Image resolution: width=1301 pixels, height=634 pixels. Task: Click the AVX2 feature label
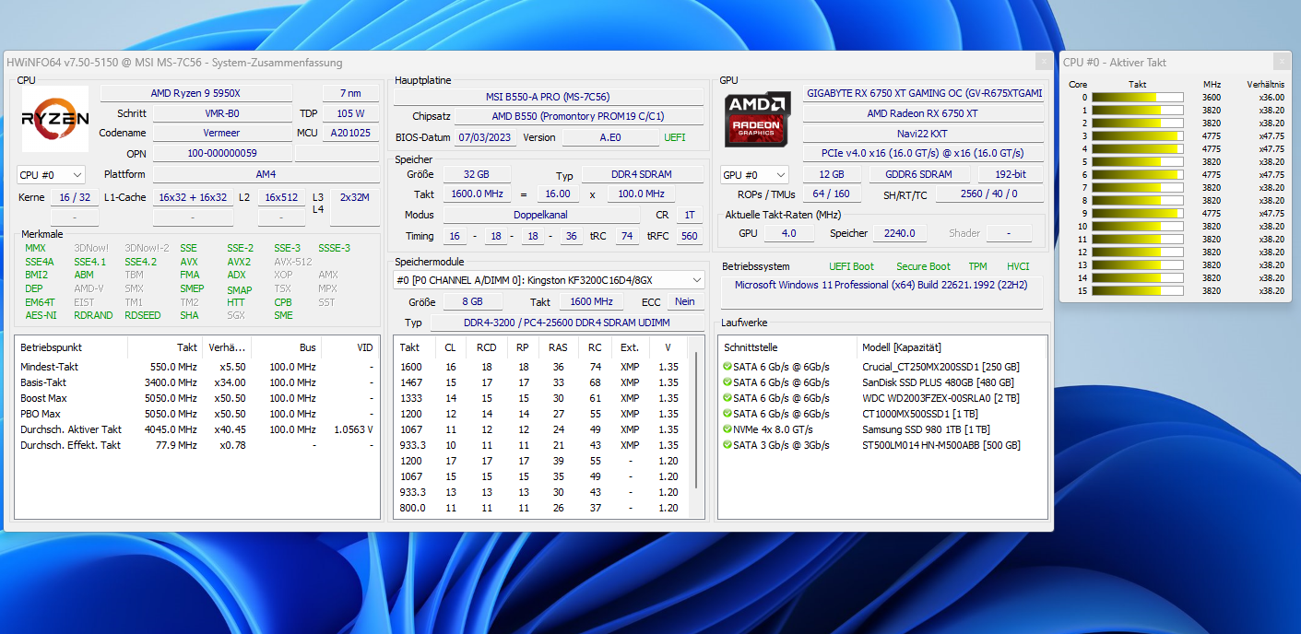tap(239, 262)
